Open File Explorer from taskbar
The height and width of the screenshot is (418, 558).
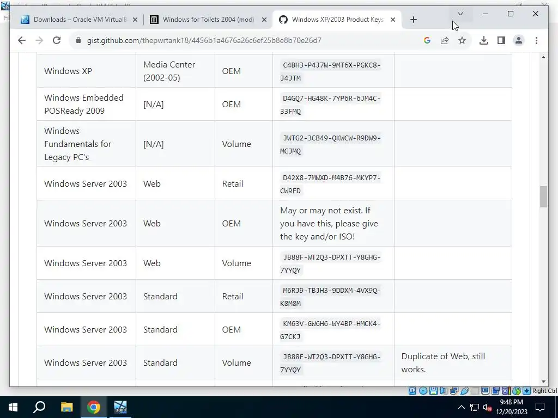pyautogui.click(x=66, y=407)
